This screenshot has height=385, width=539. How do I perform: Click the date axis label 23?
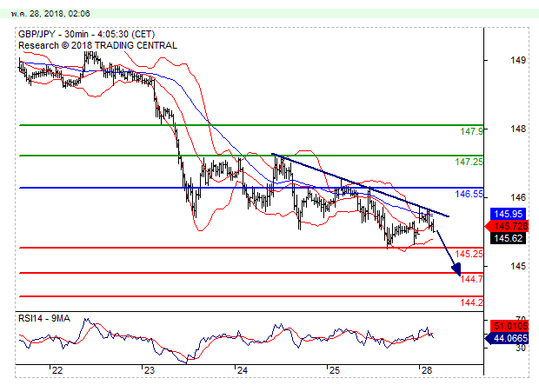click(150, 370)
